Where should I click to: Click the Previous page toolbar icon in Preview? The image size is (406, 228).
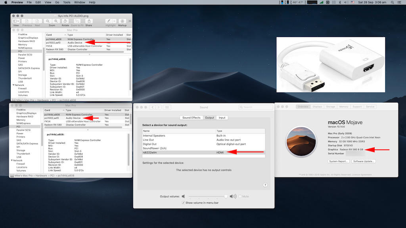coord(27,21)
